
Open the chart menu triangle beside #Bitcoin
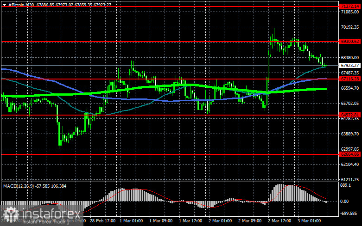click(4, 5)
